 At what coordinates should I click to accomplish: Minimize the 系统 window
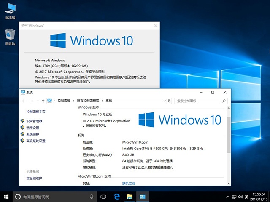point(201,93)
